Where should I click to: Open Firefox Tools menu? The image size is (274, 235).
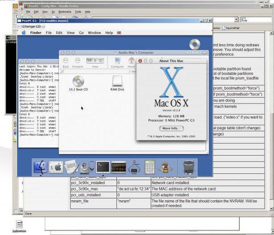78,12
